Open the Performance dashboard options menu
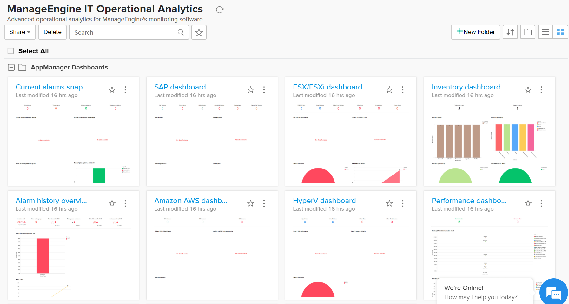The image size is (569, 304). [541, 203]
